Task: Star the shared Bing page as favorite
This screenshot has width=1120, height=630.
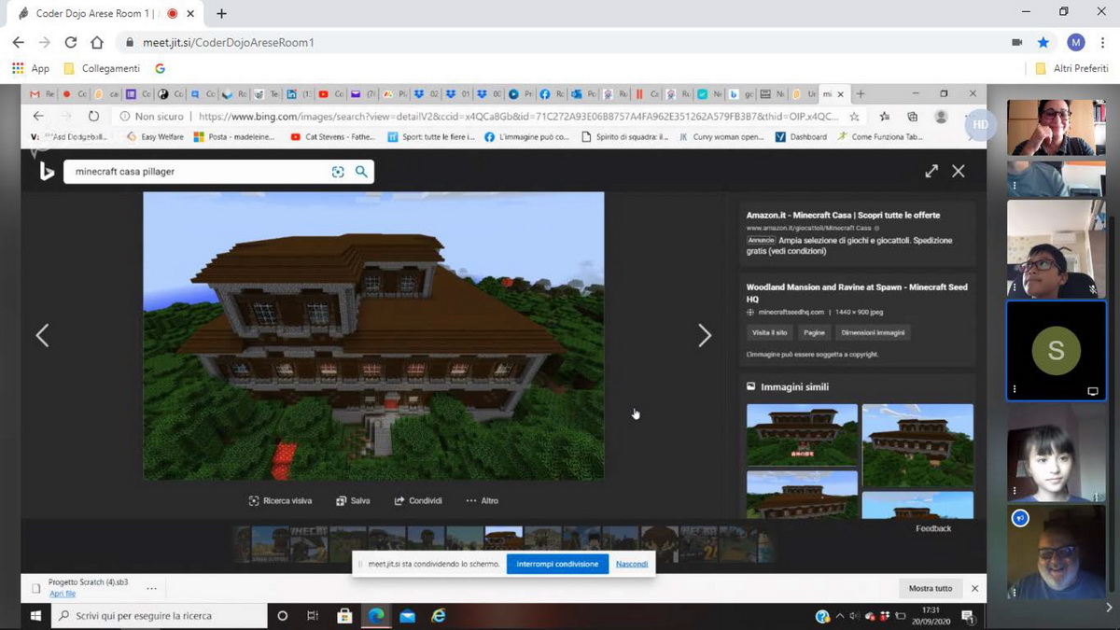Action: coord(854,117)
